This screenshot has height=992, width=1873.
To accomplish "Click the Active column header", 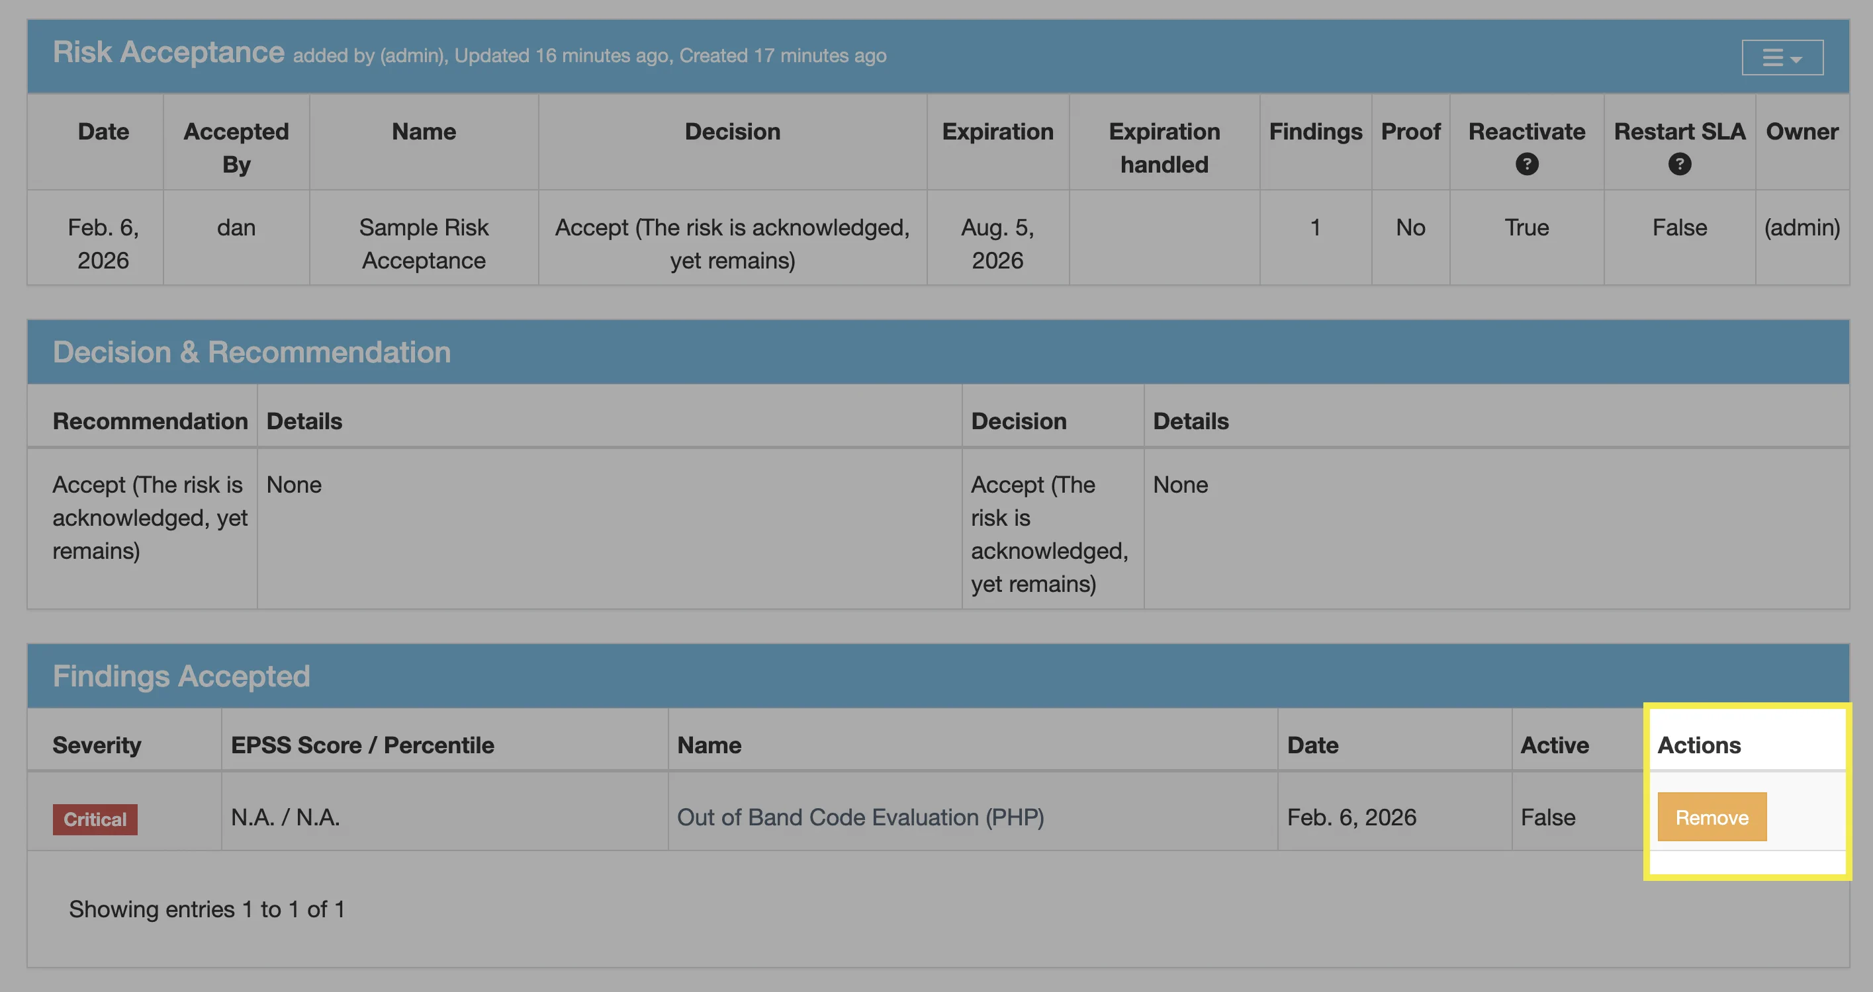I will tap(1555, 745).
